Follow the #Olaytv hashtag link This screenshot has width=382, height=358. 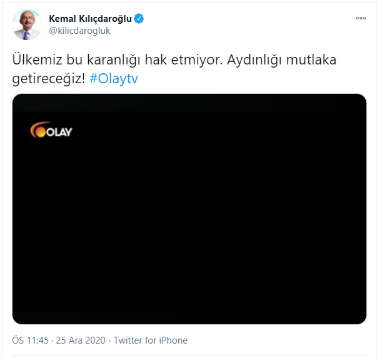[114, 78]
